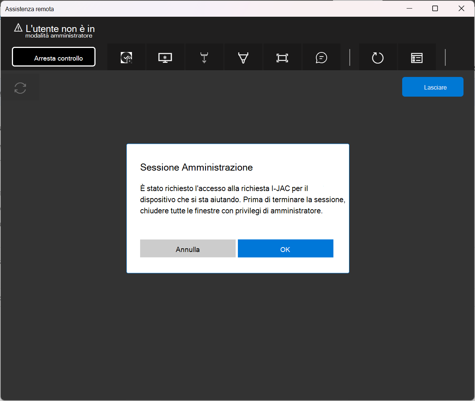Screen dimensions: 475x401
Task: Click the circular restart arrow icon
Action: pyautogui.click(x=378, y=58)
